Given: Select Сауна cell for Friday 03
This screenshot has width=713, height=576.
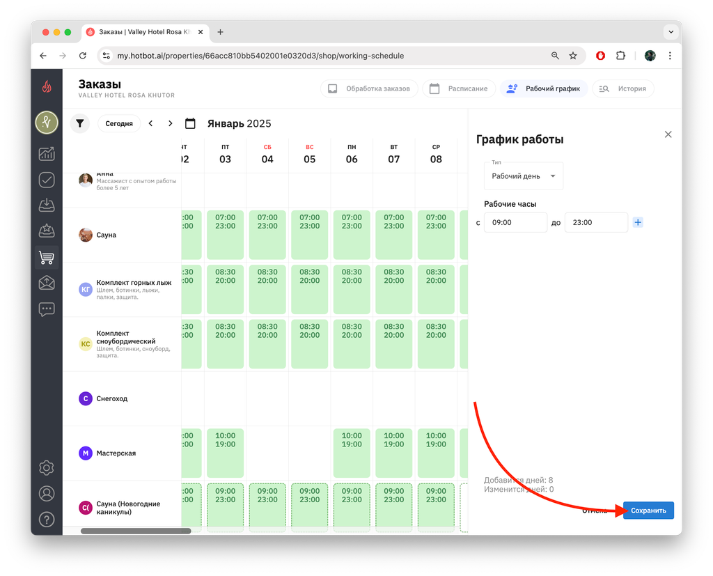Looking at the screenshot, I should (225, 235).
